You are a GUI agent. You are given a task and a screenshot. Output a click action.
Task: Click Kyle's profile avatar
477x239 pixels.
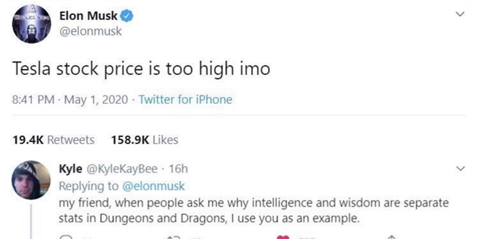(x=30, y=179)
